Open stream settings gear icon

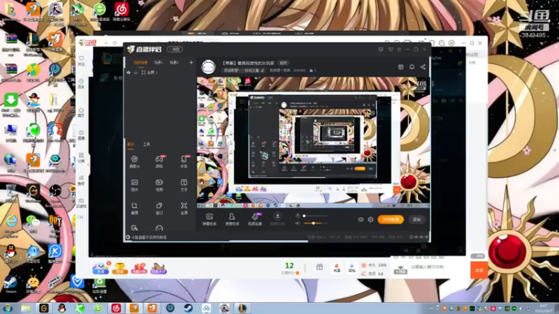tap(370, 220)
